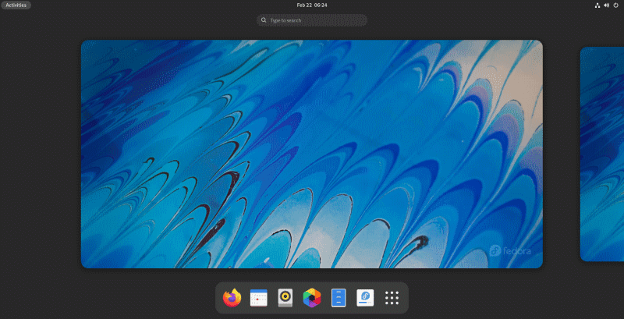This screenshot has height=319, width=624.
Task: Focus the Type to search field
Action: tap(316, 20)
